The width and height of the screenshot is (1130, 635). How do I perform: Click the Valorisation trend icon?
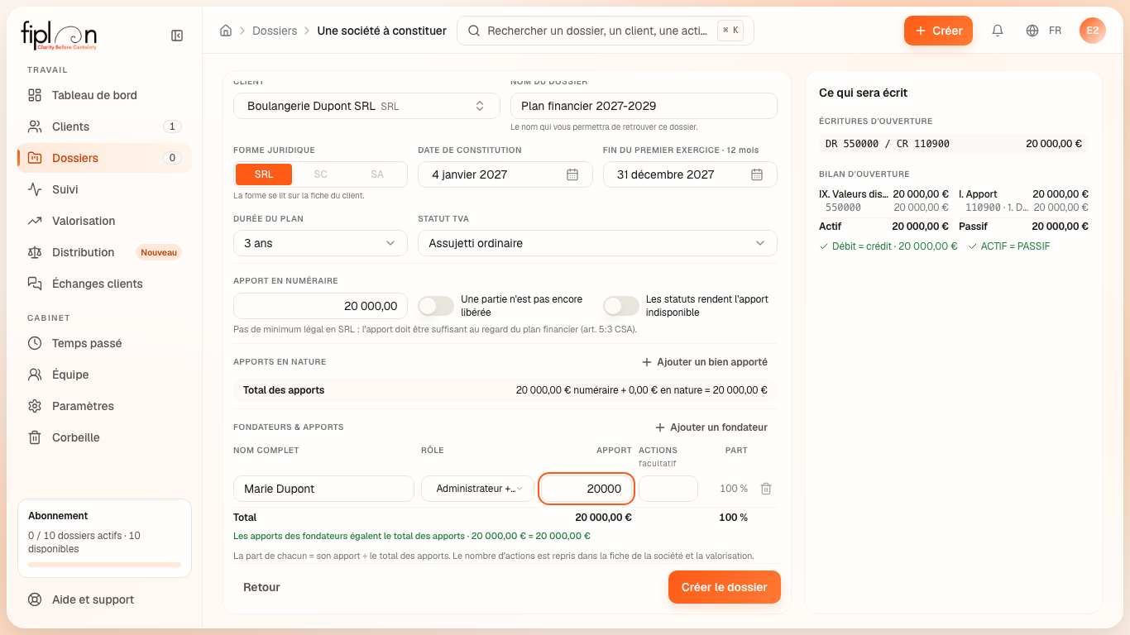[35, 221]
